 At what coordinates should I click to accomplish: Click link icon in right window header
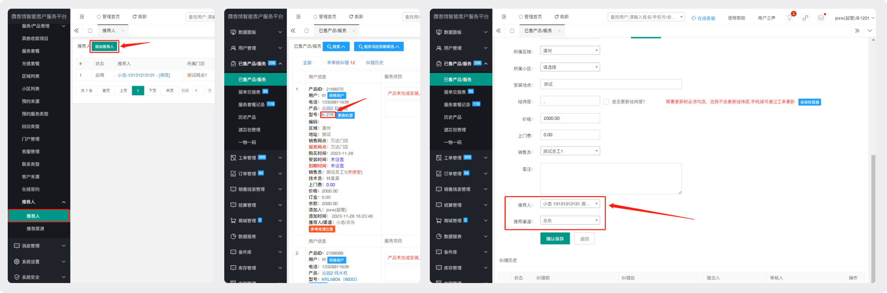(805, 18)
